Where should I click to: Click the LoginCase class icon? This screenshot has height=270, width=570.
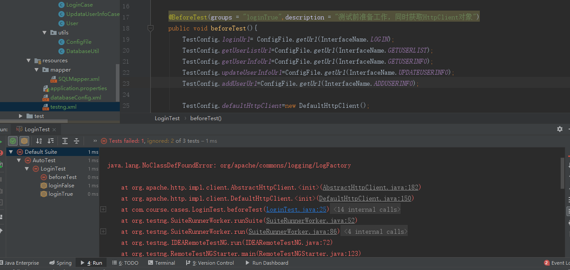[x=61, y=5]
